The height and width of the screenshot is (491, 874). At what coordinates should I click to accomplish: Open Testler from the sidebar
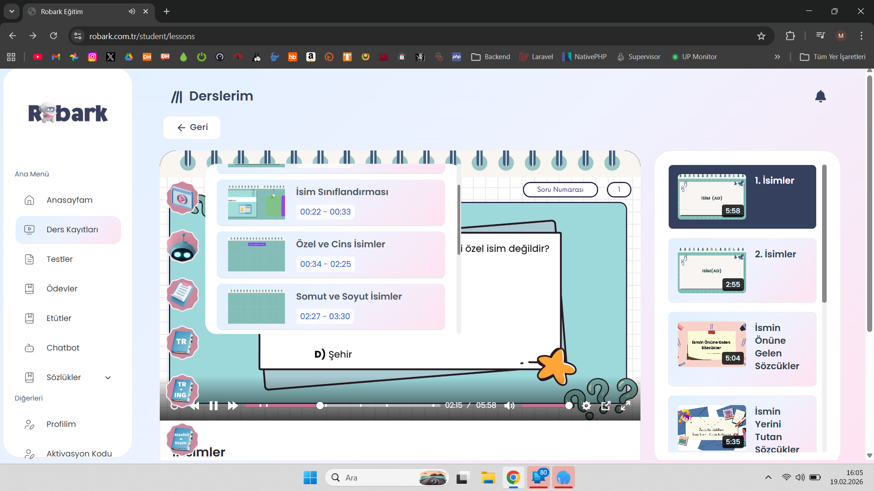60,259
